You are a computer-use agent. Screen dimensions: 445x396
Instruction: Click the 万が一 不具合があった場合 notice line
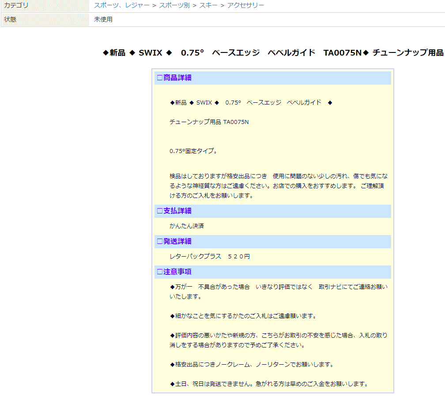point(279,291)
